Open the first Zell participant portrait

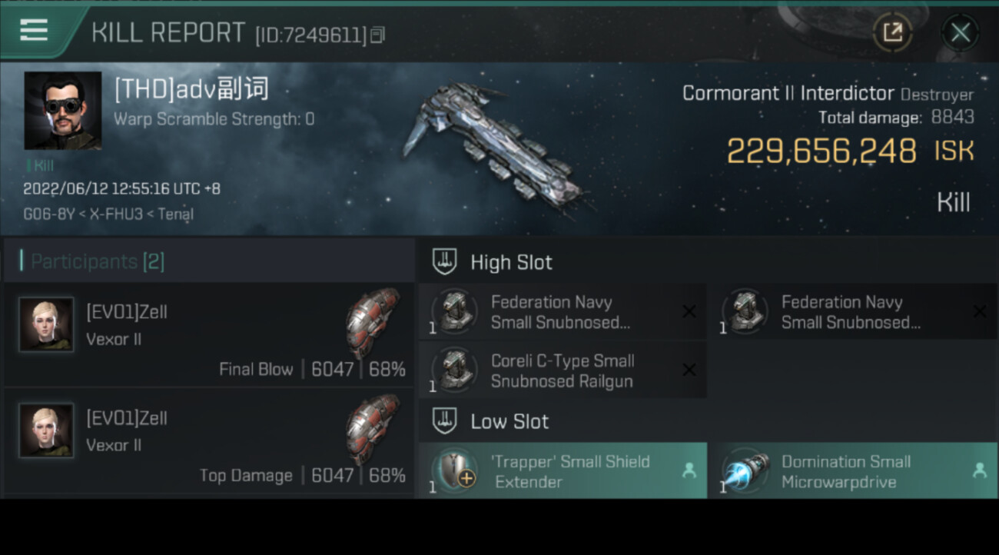click(x=46, y=324)
